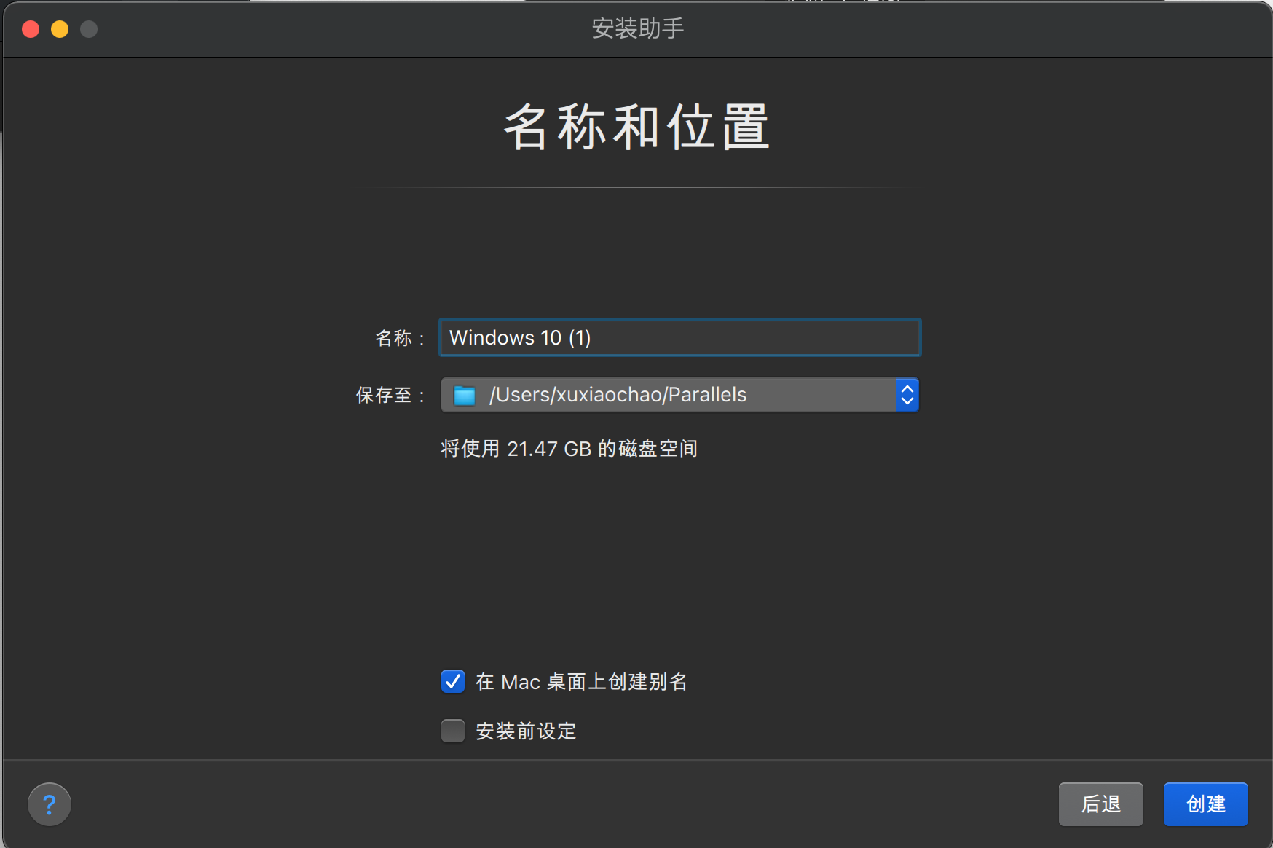This screenshot has width=1273, height=848.
Task: Click the 名称和位置 heading
Action: click(636, 127)
